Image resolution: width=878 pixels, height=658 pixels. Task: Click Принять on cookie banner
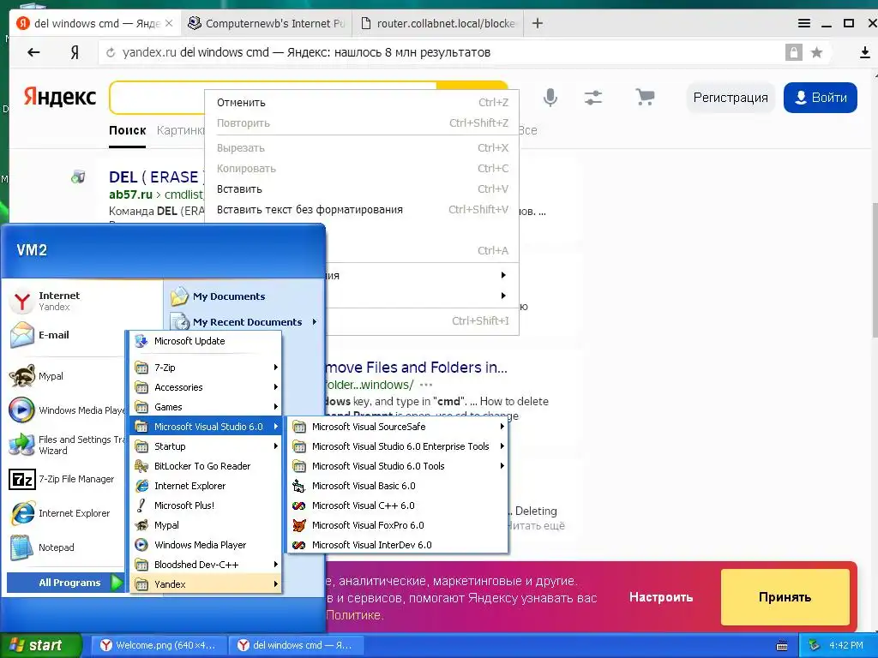coord(785,597)
